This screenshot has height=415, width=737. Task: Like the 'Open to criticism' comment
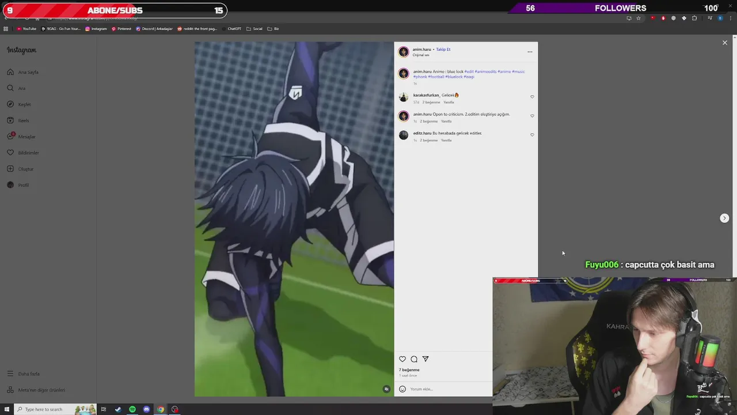click(532, 116)
